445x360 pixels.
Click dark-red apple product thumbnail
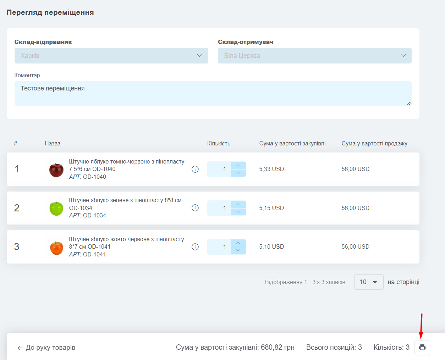(56, 170)
